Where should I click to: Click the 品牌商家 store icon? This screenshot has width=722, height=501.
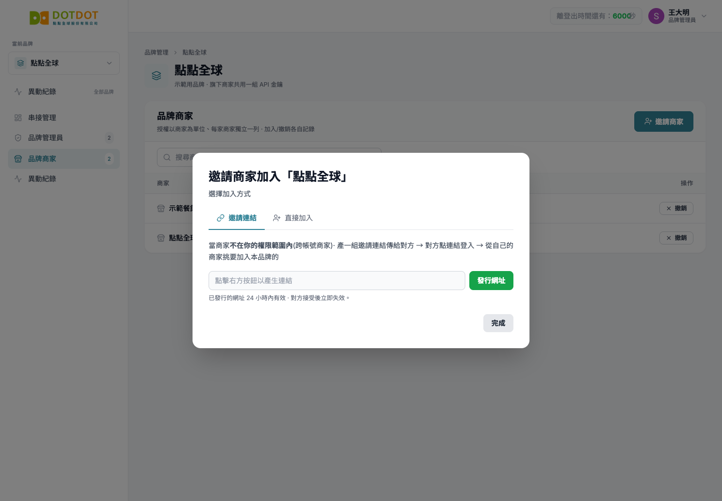(x=18, y=159)
